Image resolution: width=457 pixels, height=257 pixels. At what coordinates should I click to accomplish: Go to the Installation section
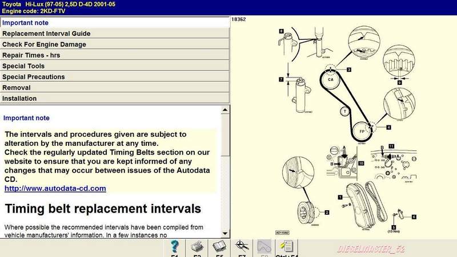(115, 98)
